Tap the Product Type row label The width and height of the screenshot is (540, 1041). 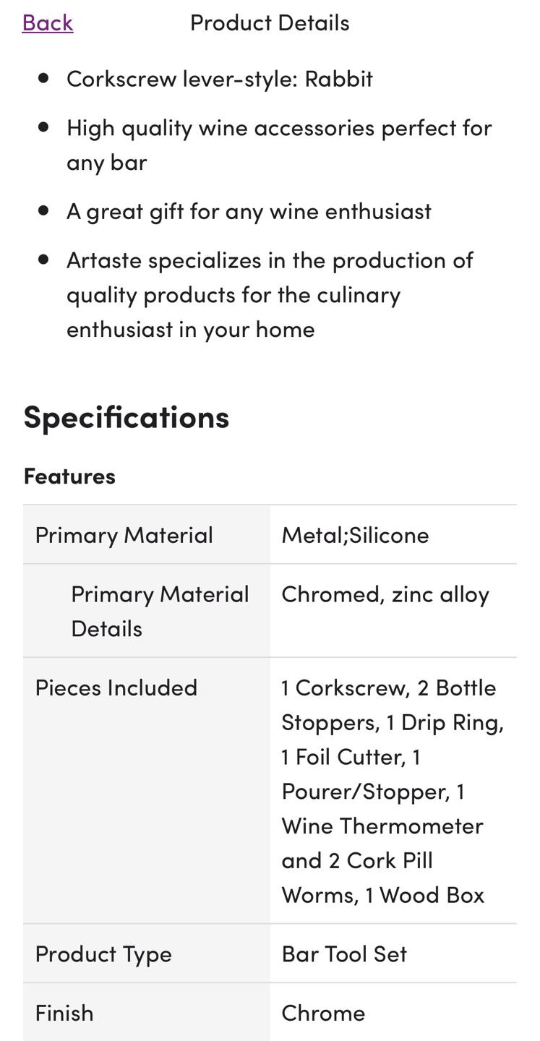[x=103, y=954]
